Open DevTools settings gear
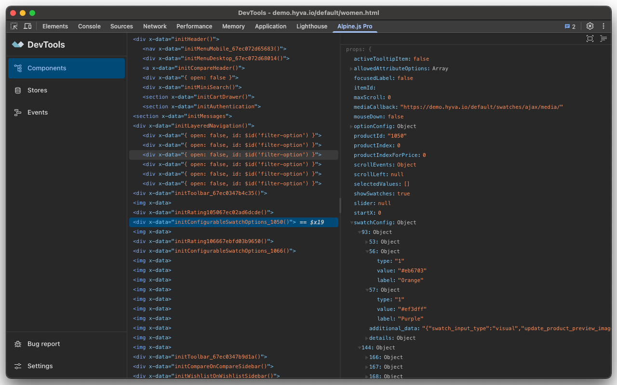This screenshot has width=617, height=385. (x=590, y=26)
